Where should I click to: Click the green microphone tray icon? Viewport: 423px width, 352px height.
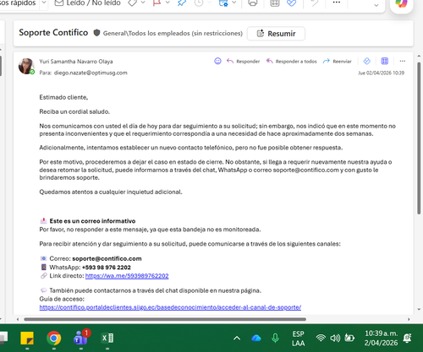[275, 338]
